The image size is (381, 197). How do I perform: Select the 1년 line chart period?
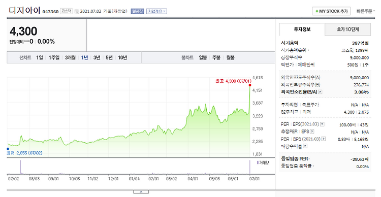84,57
